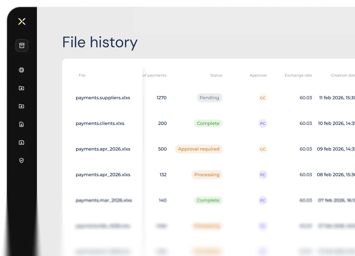Viewport: 355px width, 256px height.
Task: Click the payment count 1270
Action: click(161, 98)
